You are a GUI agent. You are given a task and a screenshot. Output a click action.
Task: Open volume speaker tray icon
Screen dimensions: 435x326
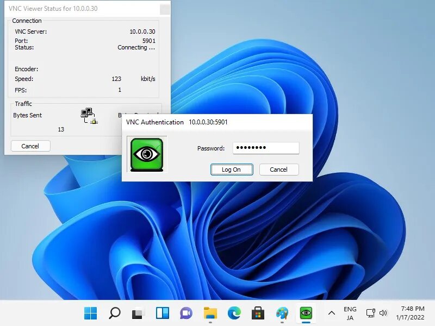[x=383, y=314]
